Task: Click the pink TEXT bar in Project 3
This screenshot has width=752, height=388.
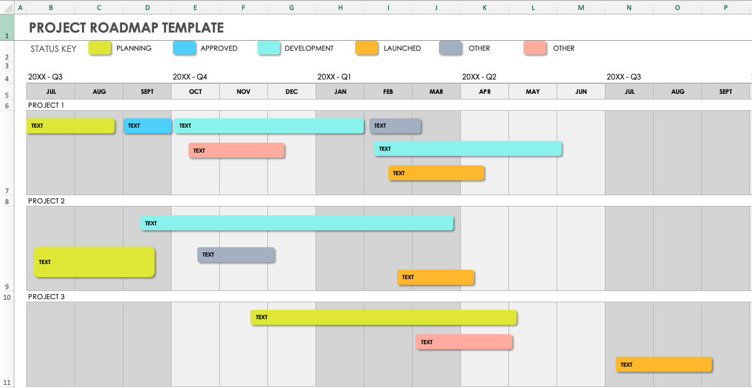Action: (464, 342)
